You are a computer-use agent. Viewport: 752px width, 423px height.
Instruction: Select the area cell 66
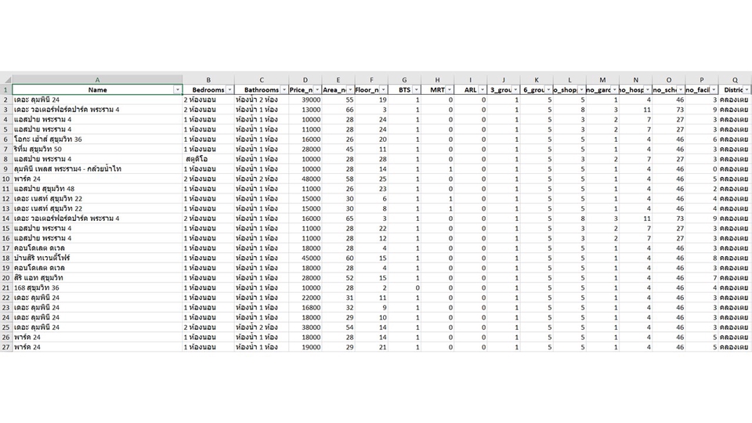coord(338,110)
